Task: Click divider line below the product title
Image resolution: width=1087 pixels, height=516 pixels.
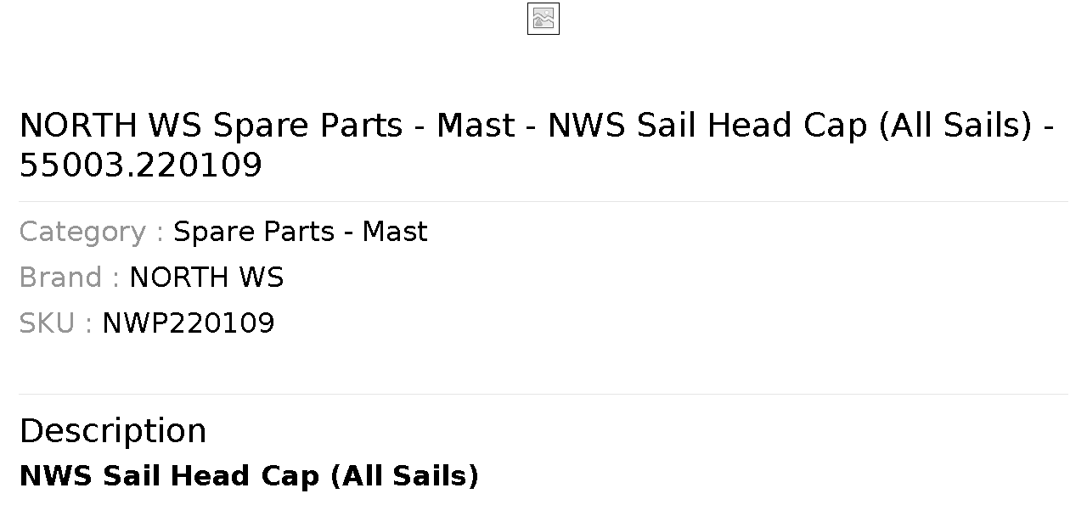Action: click(543, 201)
